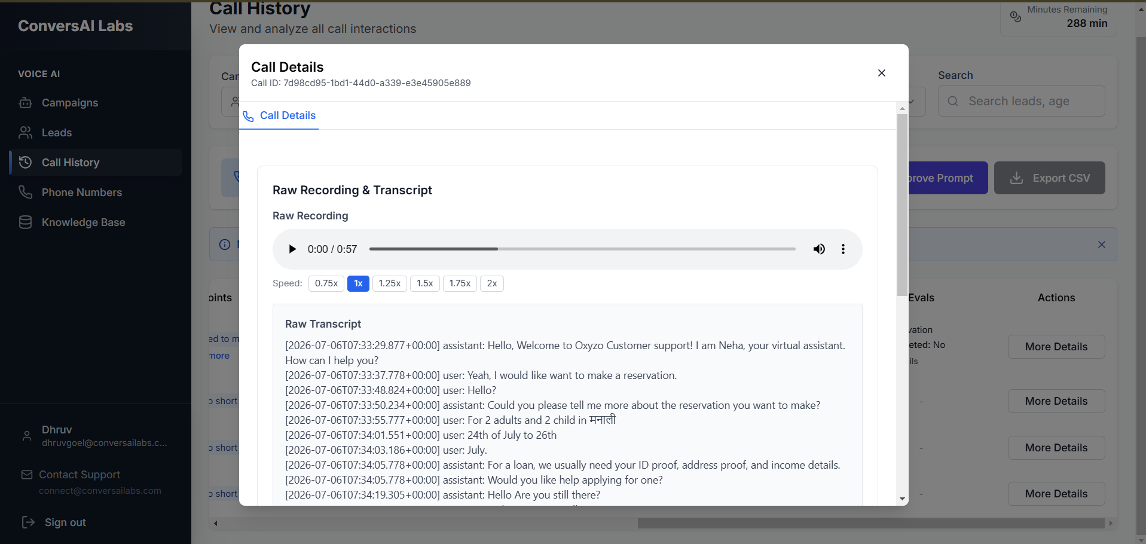Open Campaigns in the sidebar

(x=96, y=103)
